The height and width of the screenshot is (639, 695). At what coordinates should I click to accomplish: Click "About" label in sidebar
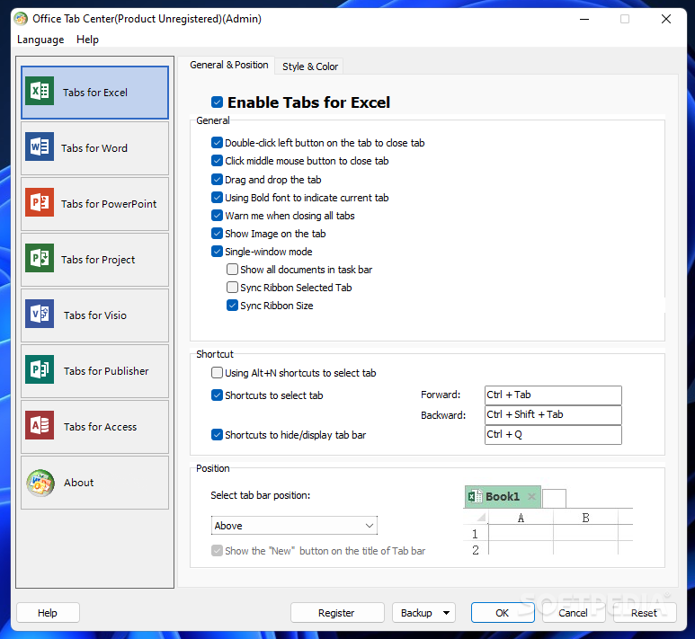click(78, 483)
